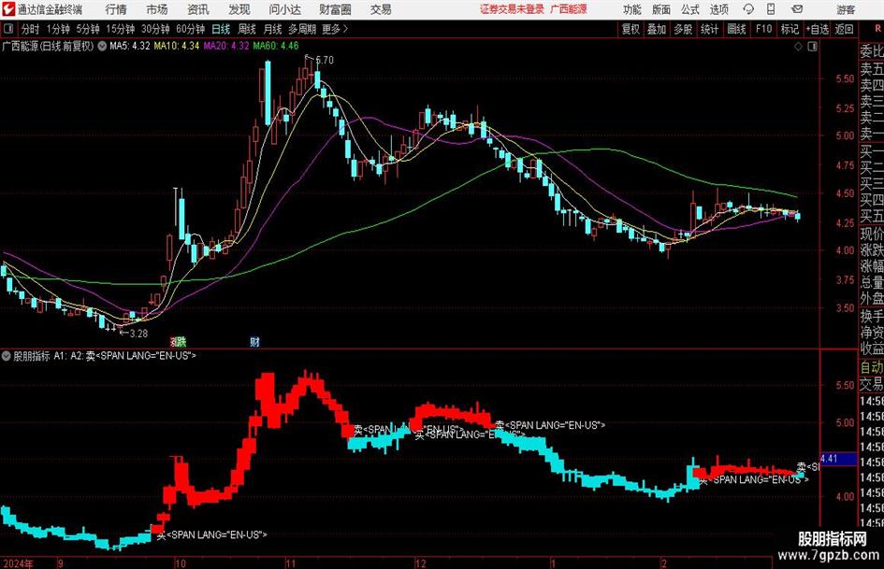Switch to the 1分钟 period tab
The width and height of the screenshot is (884, 569).
pyautogui.click(x=57, y=29)
